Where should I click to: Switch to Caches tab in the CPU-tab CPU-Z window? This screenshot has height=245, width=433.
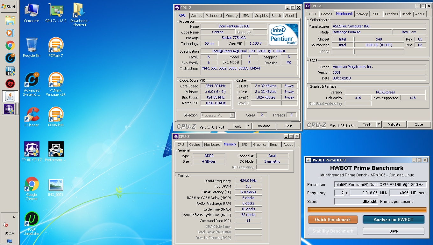click(196, 16)
